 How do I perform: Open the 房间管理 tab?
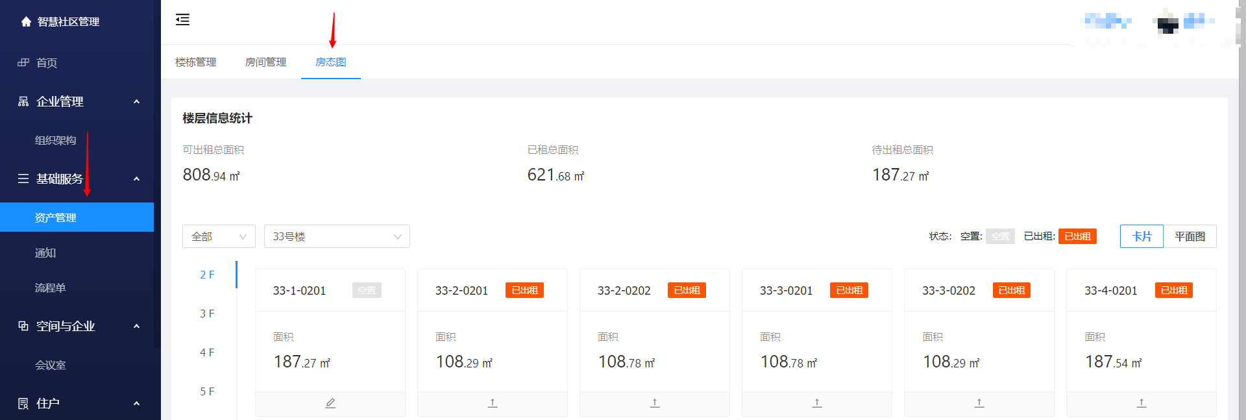click(x=265, y=62)
